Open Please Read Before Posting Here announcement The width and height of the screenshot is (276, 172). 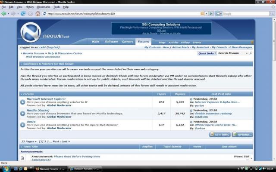tap(77, 157)
